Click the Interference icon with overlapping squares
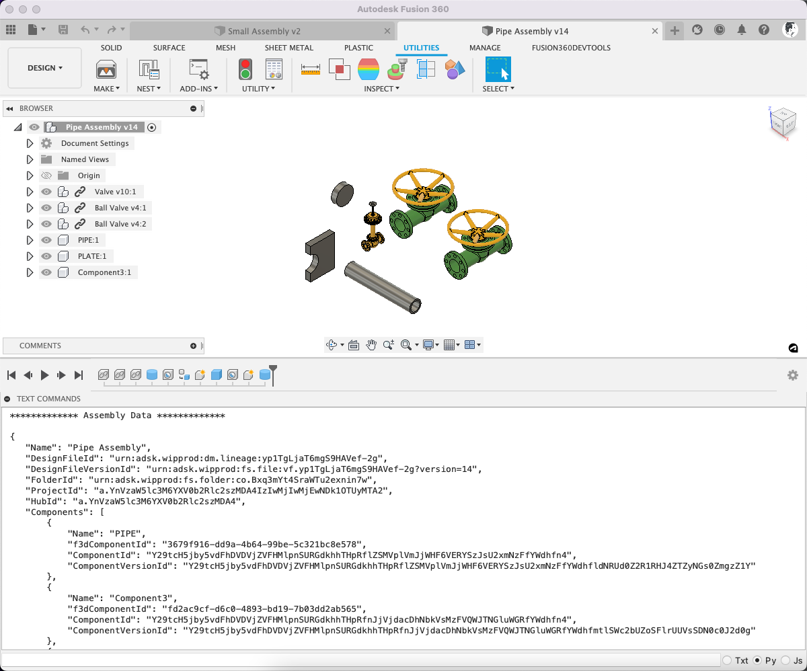 click(339, 69)
